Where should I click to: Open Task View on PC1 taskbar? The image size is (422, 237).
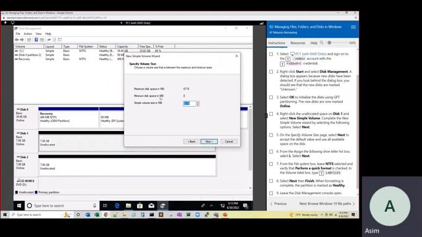click(x=105, y=205)
